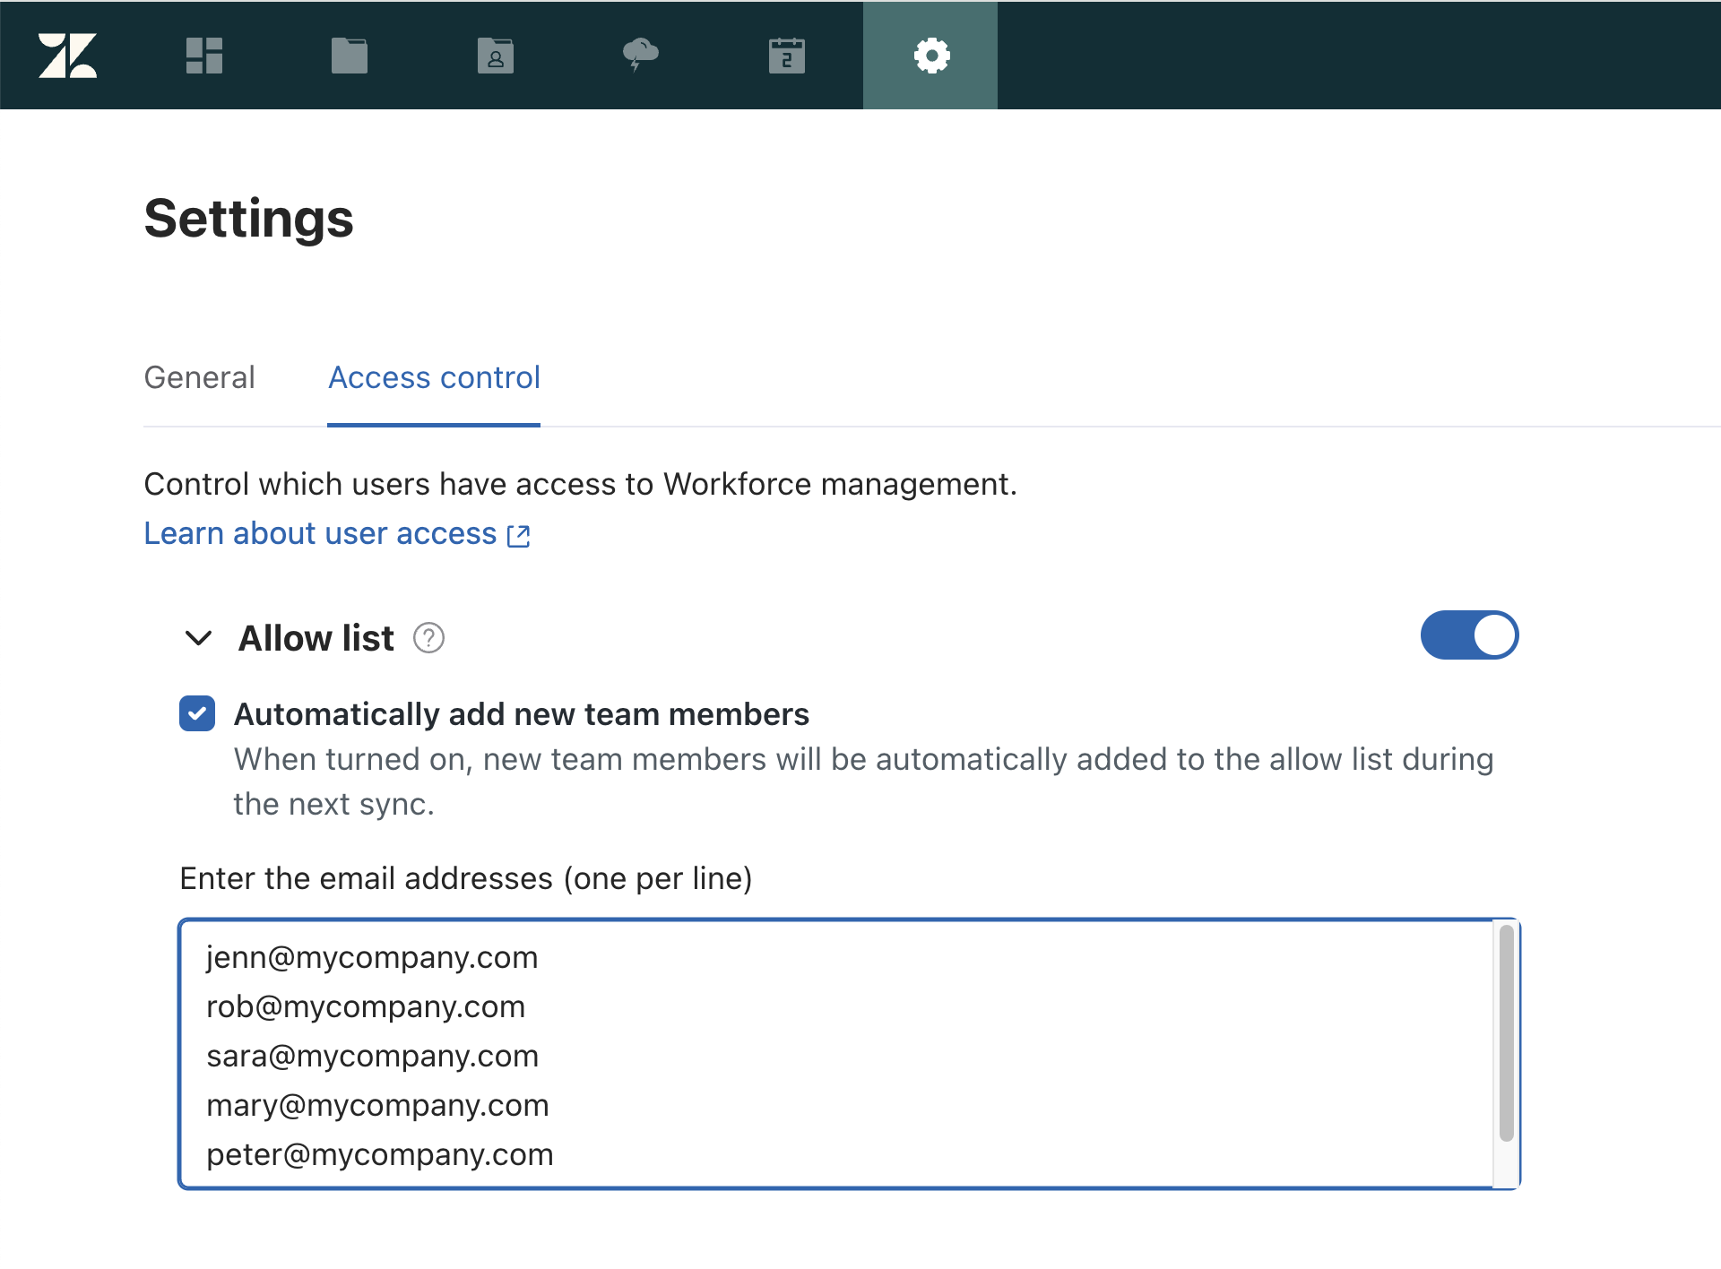Click the help icon beside Allow list
Screen dimensions: 1721x1269
pos(428,638)
